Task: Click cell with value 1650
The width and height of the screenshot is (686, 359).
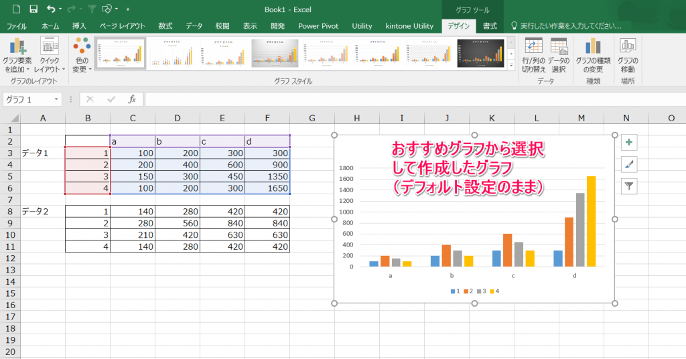Action: (267, 188)
